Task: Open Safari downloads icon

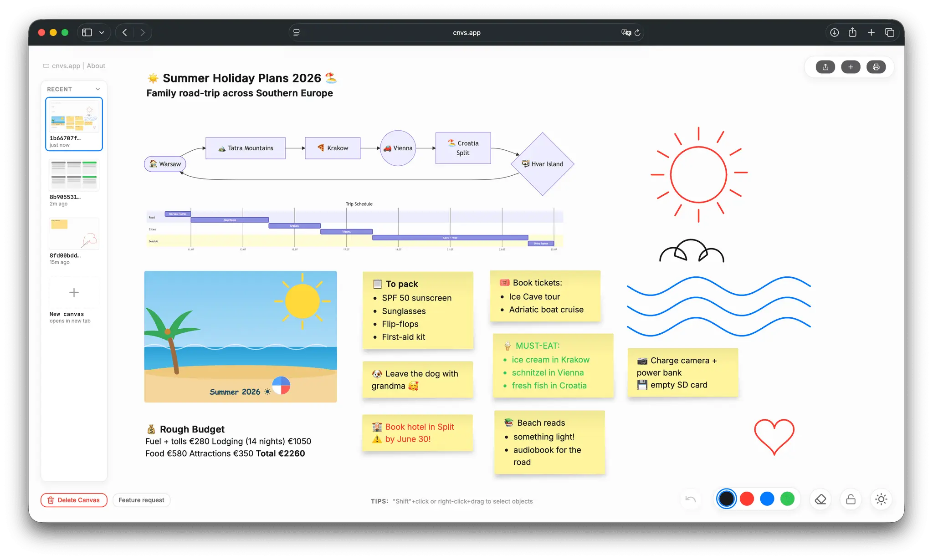Action: pos(834,32)
